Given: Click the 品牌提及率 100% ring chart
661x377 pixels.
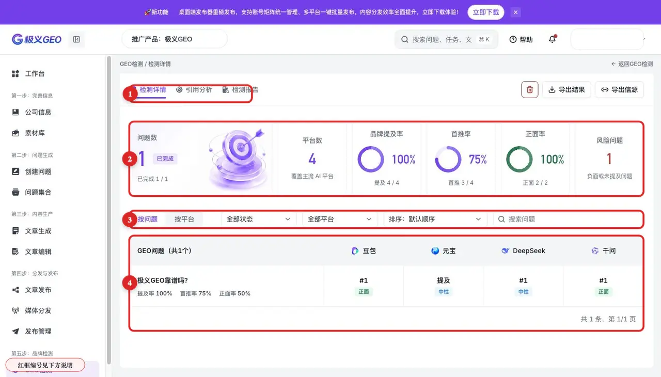Looking at the screenshot, I should pyautogui.click(x=371, y=160).
